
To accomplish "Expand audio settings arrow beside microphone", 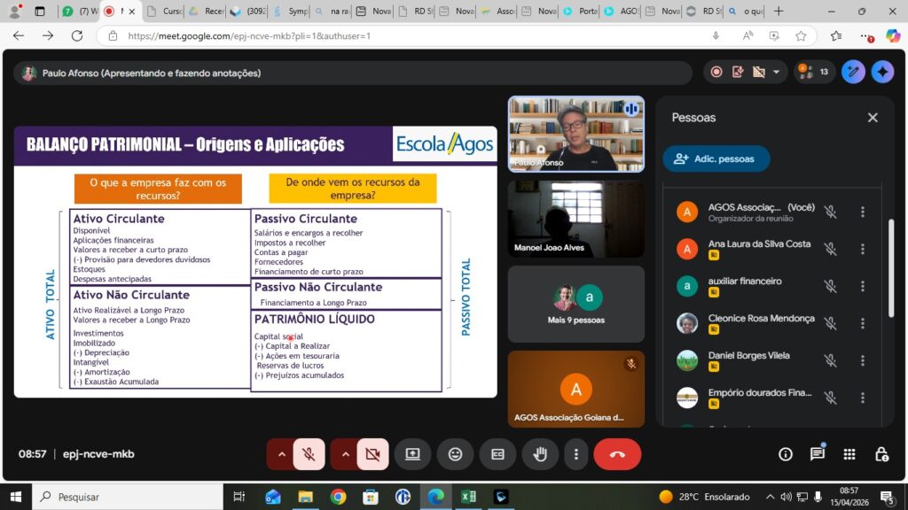I will [281, 454].
